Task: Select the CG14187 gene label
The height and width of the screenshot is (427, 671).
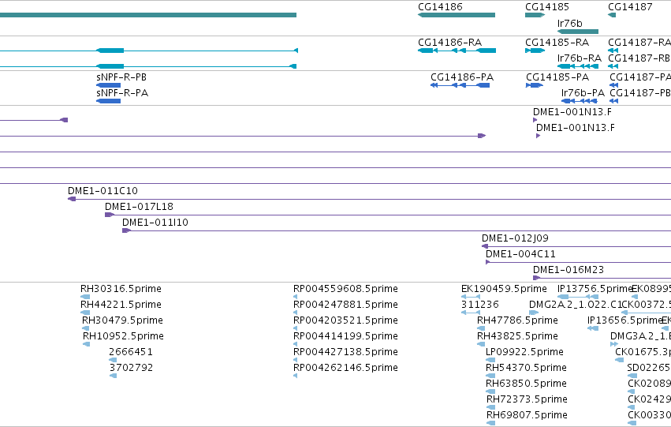Action: point(630,7)
